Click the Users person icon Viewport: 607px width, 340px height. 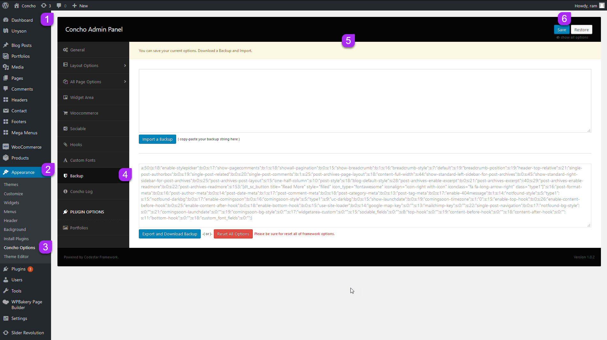(x=6, y=280)
